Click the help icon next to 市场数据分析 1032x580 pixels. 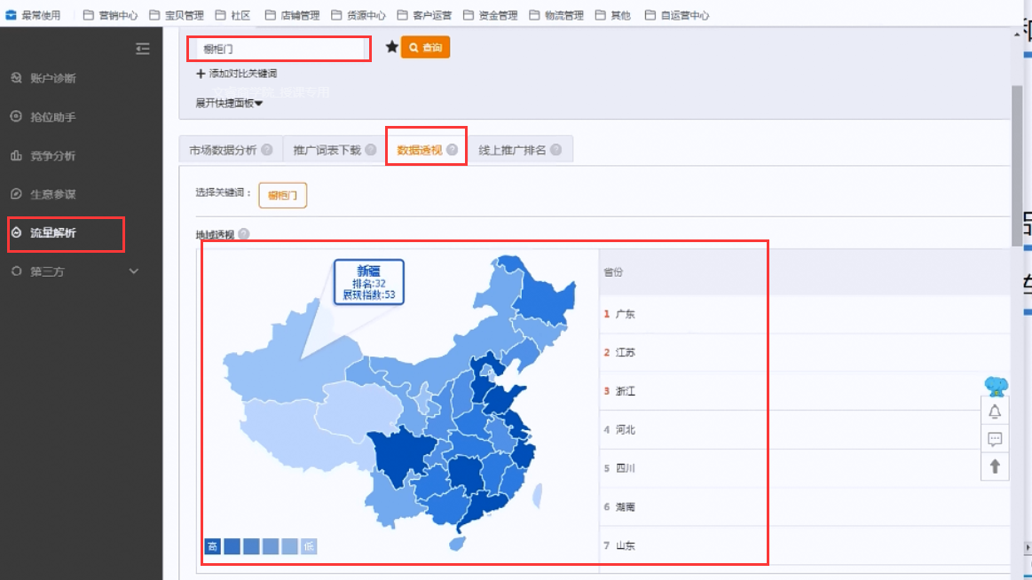(267, 150)
